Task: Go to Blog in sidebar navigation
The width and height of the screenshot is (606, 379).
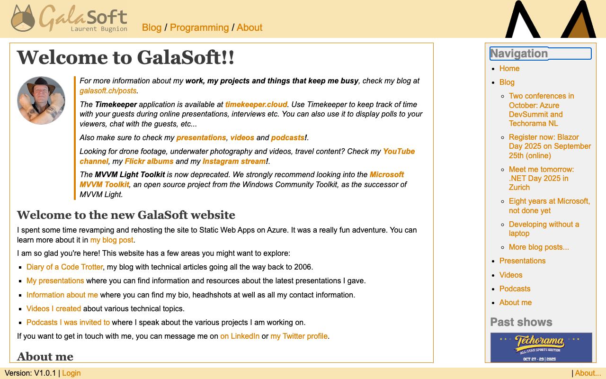Action: pyautogui.click(x=507, y=82)
